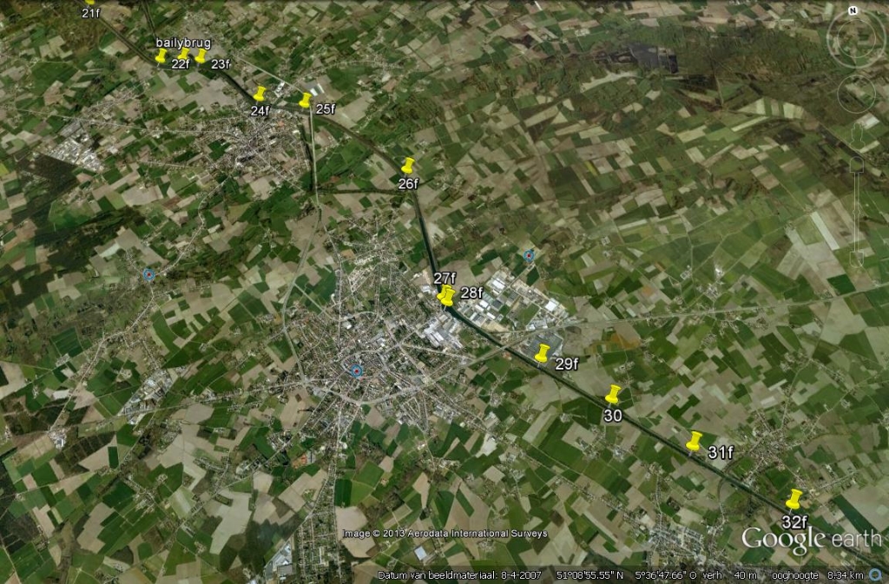Open the 32f placemark pushpin
The height and width of the screenshot is (584, 889).
tap(794, 498)
